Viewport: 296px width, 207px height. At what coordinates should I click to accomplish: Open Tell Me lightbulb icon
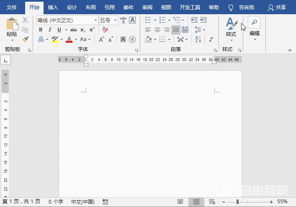click(x=231, y=8)
